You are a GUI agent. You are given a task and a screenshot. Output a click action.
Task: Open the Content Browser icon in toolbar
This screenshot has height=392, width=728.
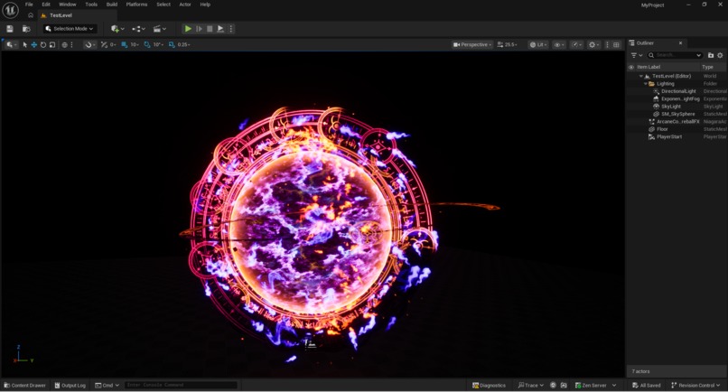[26, 29]
